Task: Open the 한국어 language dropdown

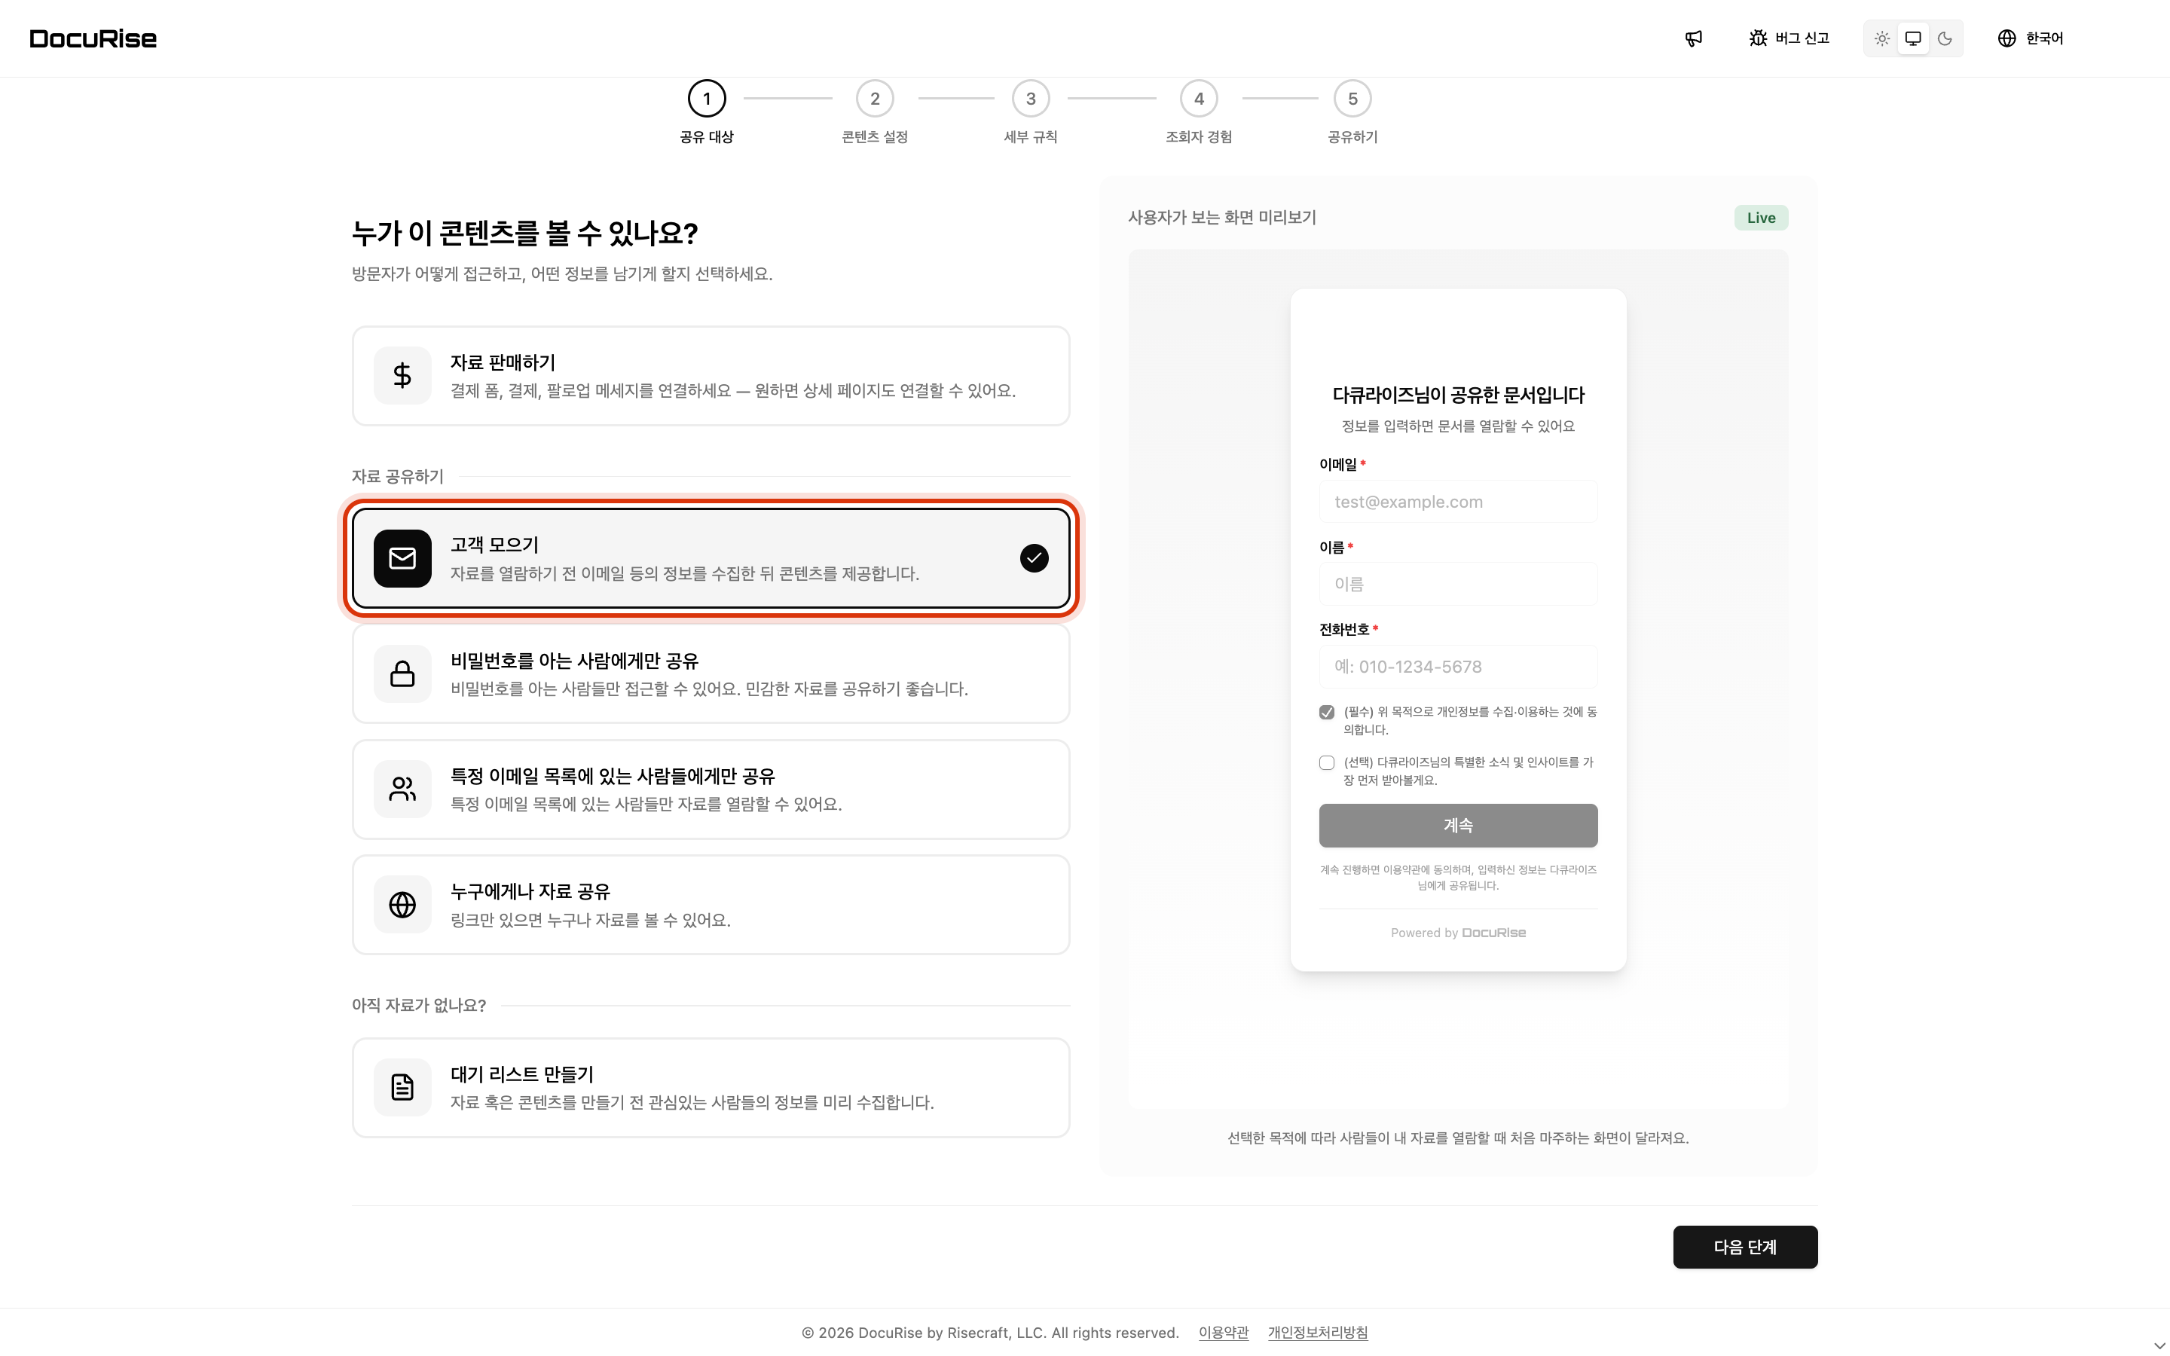Action: pyautogui.click(x=2030, y=38)
